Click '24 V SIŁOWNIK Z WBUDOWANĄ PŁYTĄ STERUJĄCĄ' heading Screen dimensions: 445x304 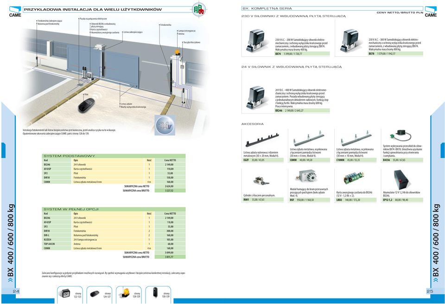coord(292,67)
